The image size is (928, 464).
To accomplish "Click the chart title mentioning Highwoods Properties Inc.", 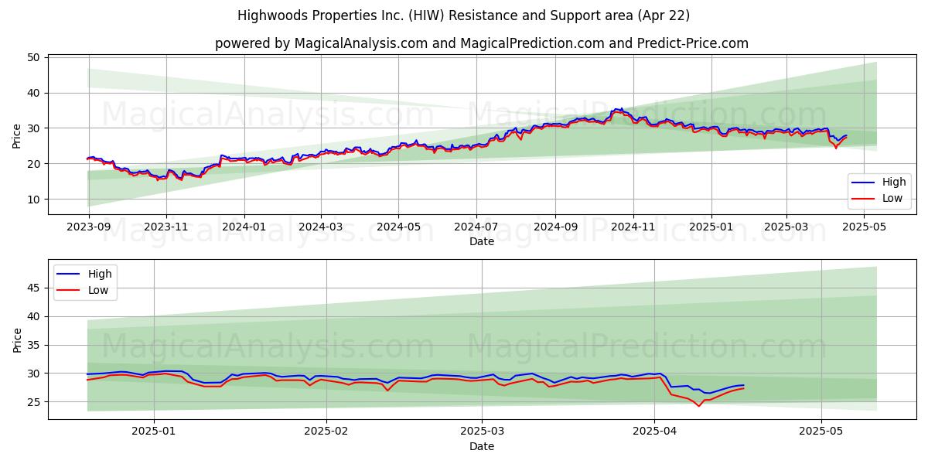I will pyautogui.click(x=464, y=15).
